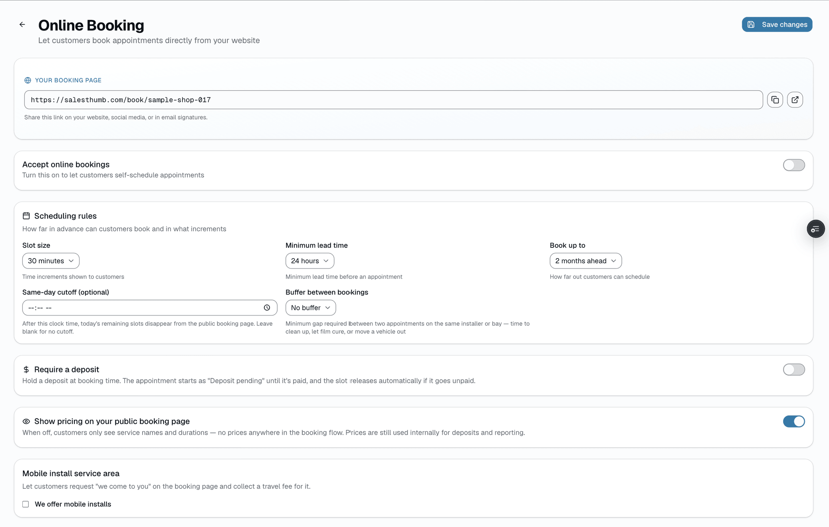The width and height of the screenshot is (829, 527).
Task: Click the eye icon beside Show pricing
Action: click(26, 422)
